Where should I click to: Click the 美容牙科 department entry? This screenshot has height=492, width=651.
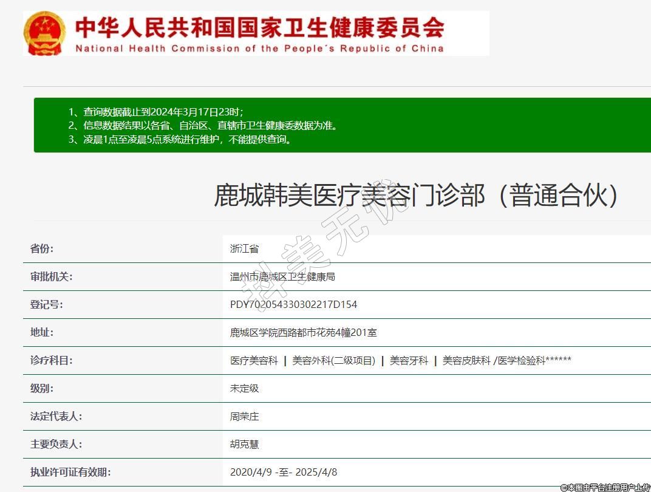(409, 360)
